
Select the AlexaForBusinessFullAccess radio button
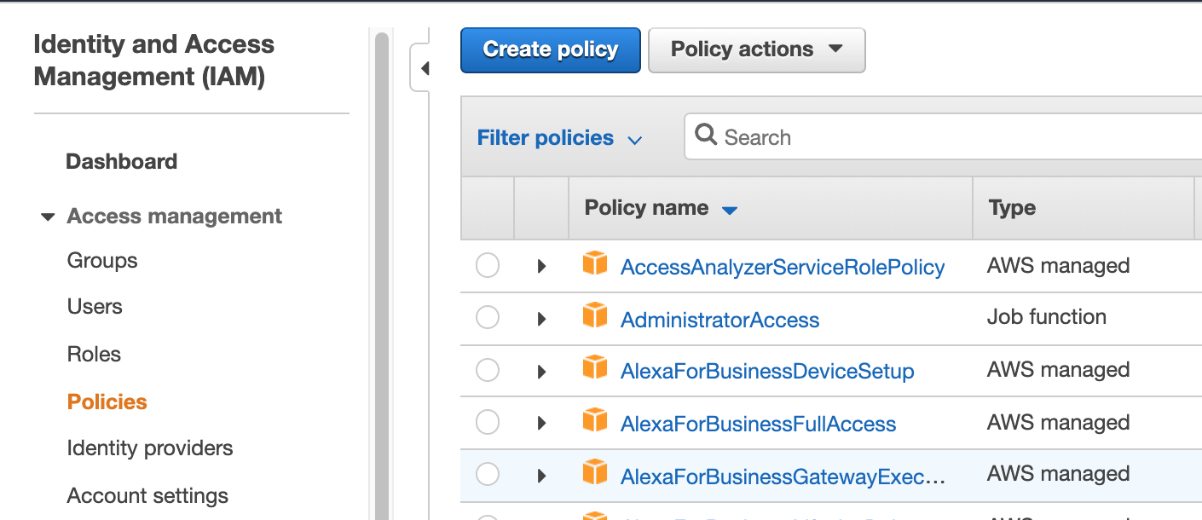[487, 422]
